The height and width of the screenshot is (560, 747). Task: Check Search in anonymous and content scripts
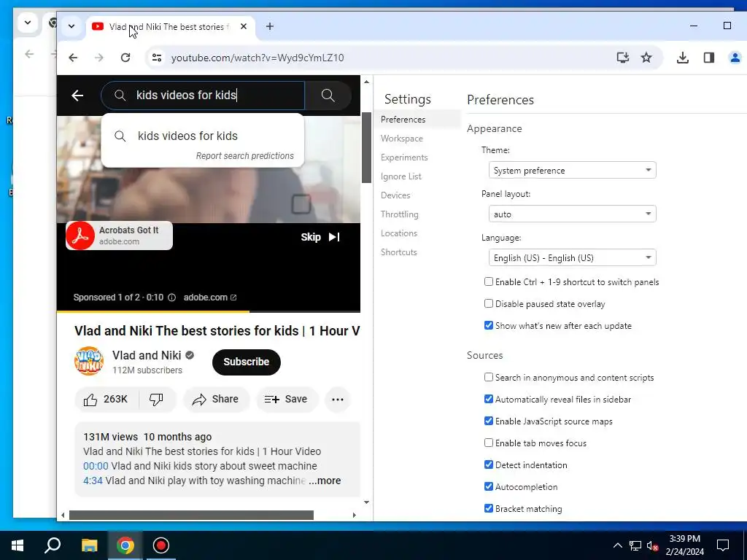pyautogui.click(x=488, y=377)
